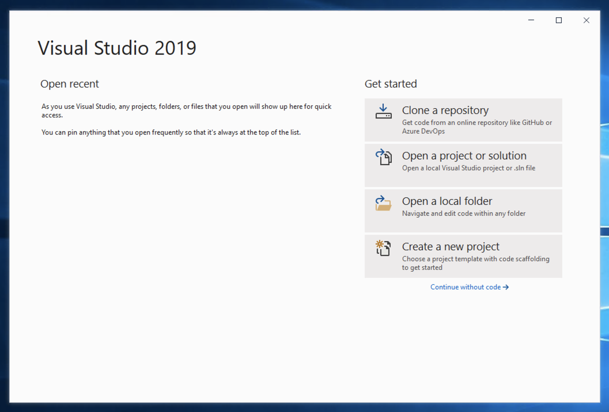Click the "Visual Studio 2019" title text
The width and height of the screenshot is (609, 412).
117,48
